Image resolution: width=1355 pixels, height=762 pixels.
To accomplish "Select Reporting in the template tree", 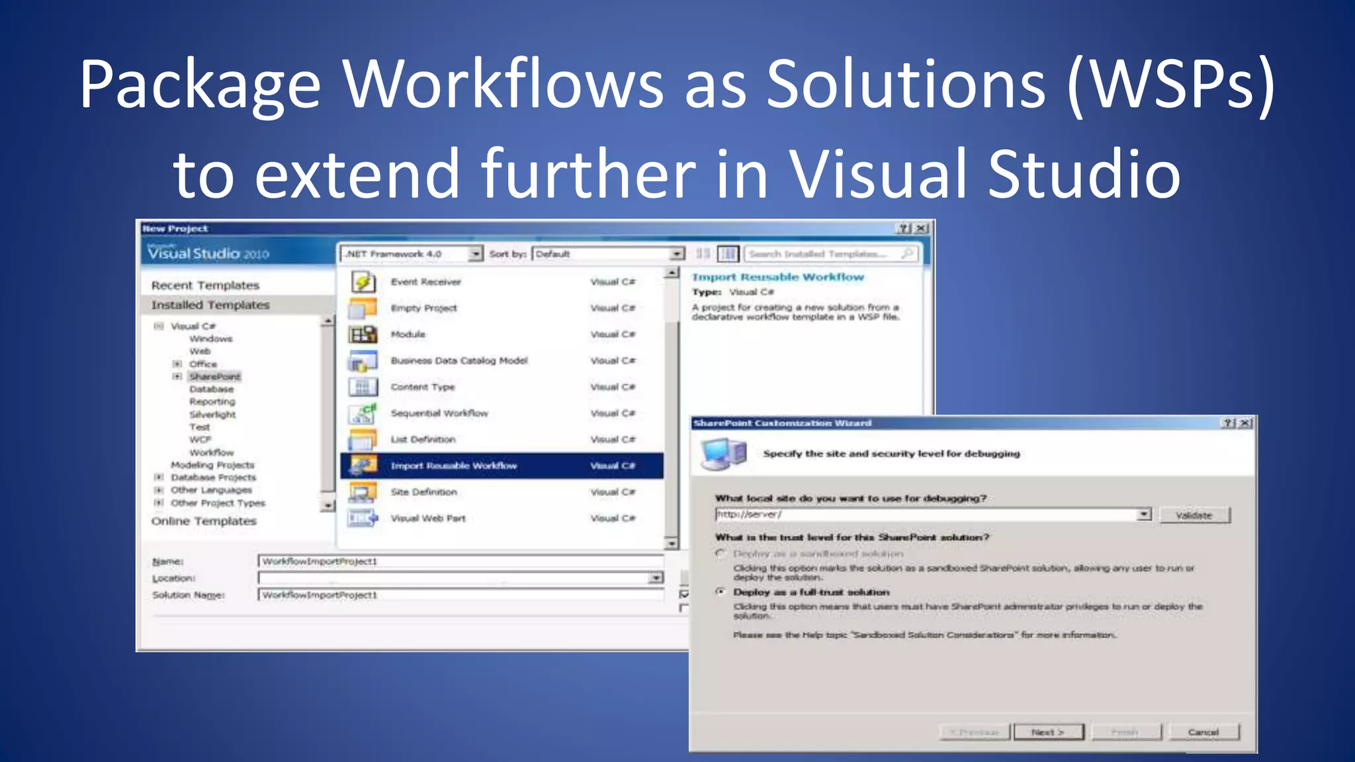I will coord(212,402).
